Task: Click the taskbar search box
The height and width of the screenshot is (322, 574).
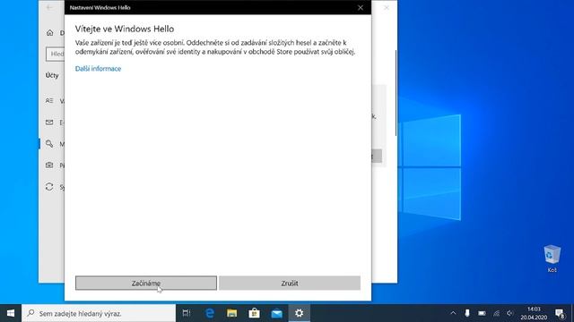Action: [x=99, y=313]
